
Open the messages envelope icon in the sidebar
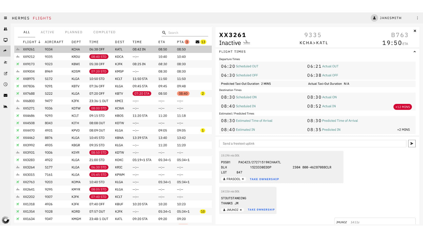click(x=5, y=95)
